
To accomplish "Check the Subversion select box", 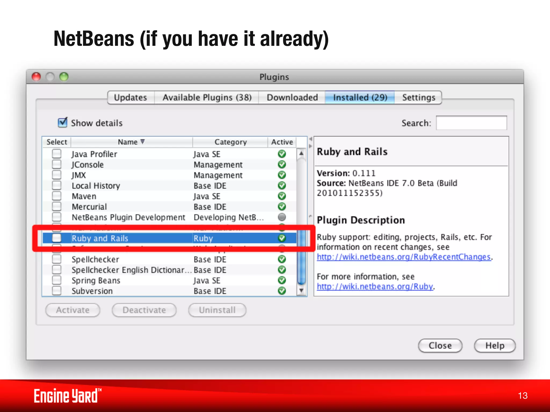I will (x=57, y=290).
